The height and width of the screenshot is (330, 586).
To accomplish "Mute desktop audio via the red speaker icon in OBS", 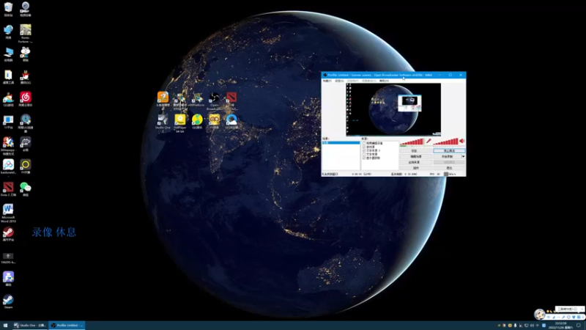I will tap(462, 141).
